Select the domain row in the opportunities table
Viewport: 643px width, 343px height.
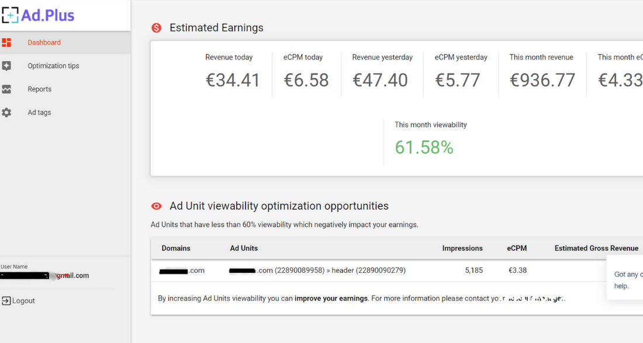coord(182,270)
